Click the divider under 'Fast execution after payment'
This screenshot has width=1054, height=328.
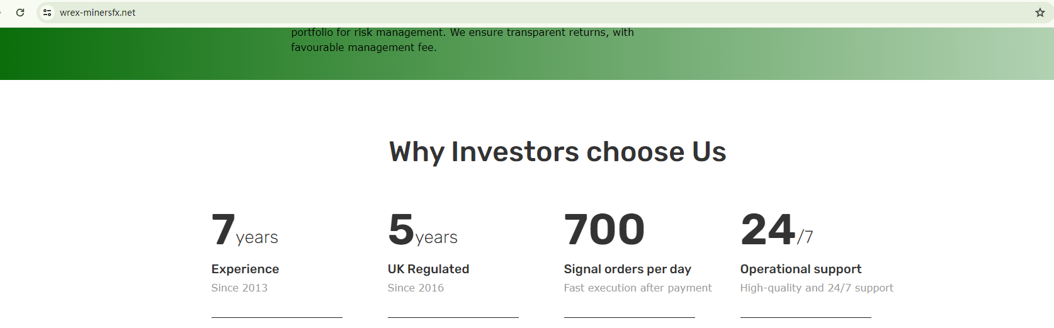pos(630,317)
